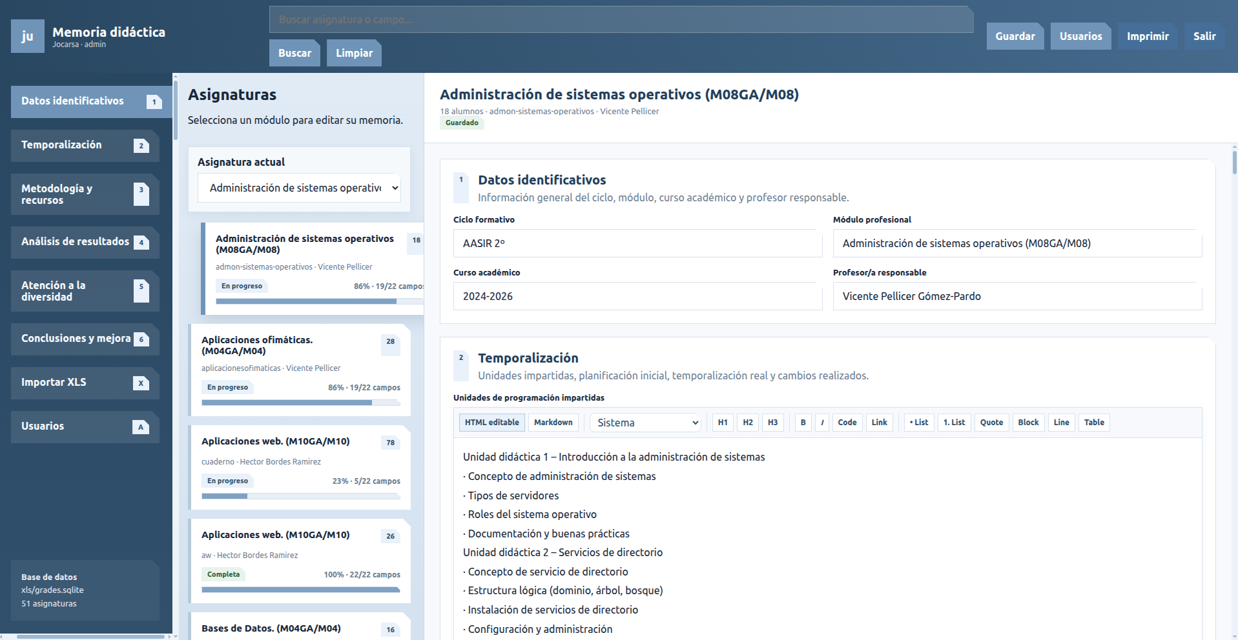Click the 'ju' app logo
Screen dimensions: 1238x640
(x=28, y=36)
